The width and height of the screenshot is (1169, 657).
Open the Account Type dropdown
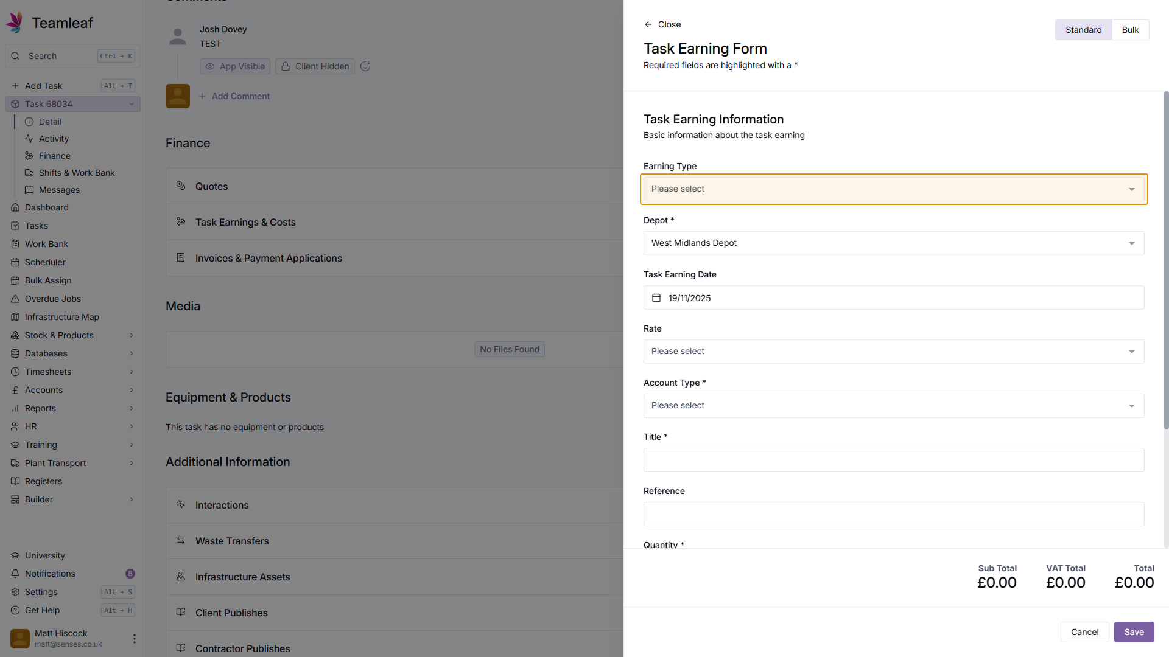pos(893,406)
